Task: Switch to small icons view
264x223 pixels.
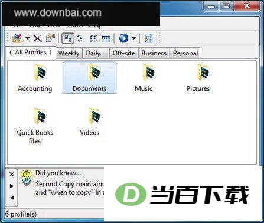Action: [x=80, y=38]
